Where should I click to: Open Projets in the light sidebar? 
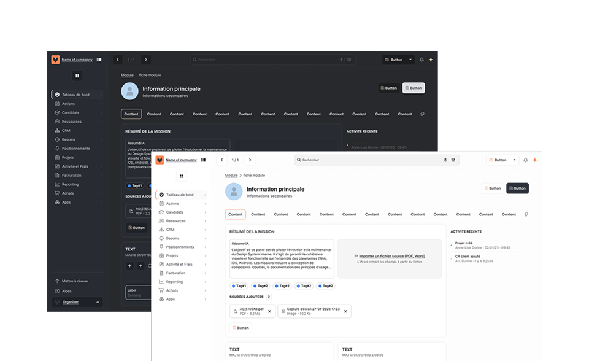click(182, 255)
